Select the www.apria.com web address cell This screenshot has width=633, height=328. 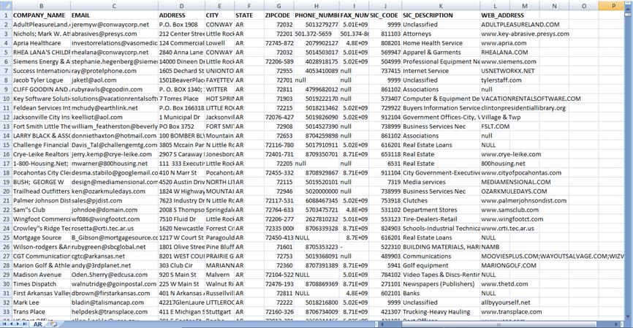(x=495, y=43)
